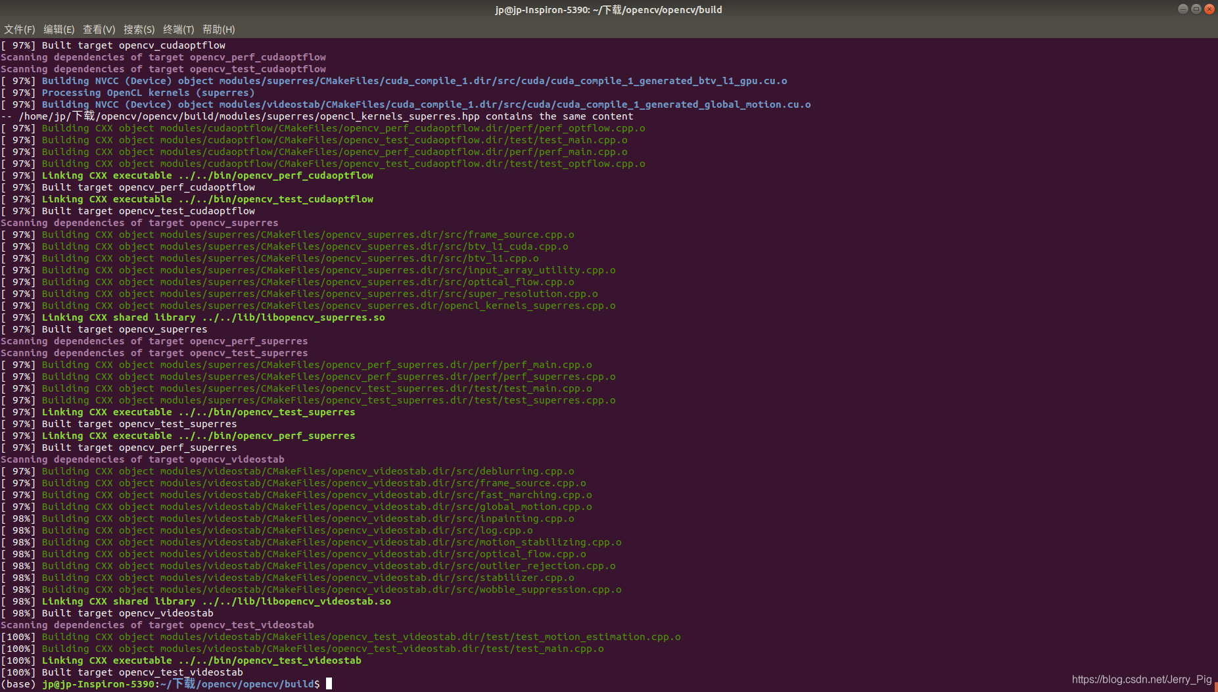Open the 帮助(H) menu

pyautogui.click(x=218, y=30)
